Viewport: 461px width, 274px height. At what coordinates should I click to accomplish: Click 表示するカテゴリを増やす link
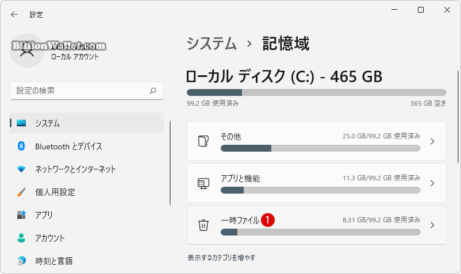pyautogui.click(x=221, y=257)
